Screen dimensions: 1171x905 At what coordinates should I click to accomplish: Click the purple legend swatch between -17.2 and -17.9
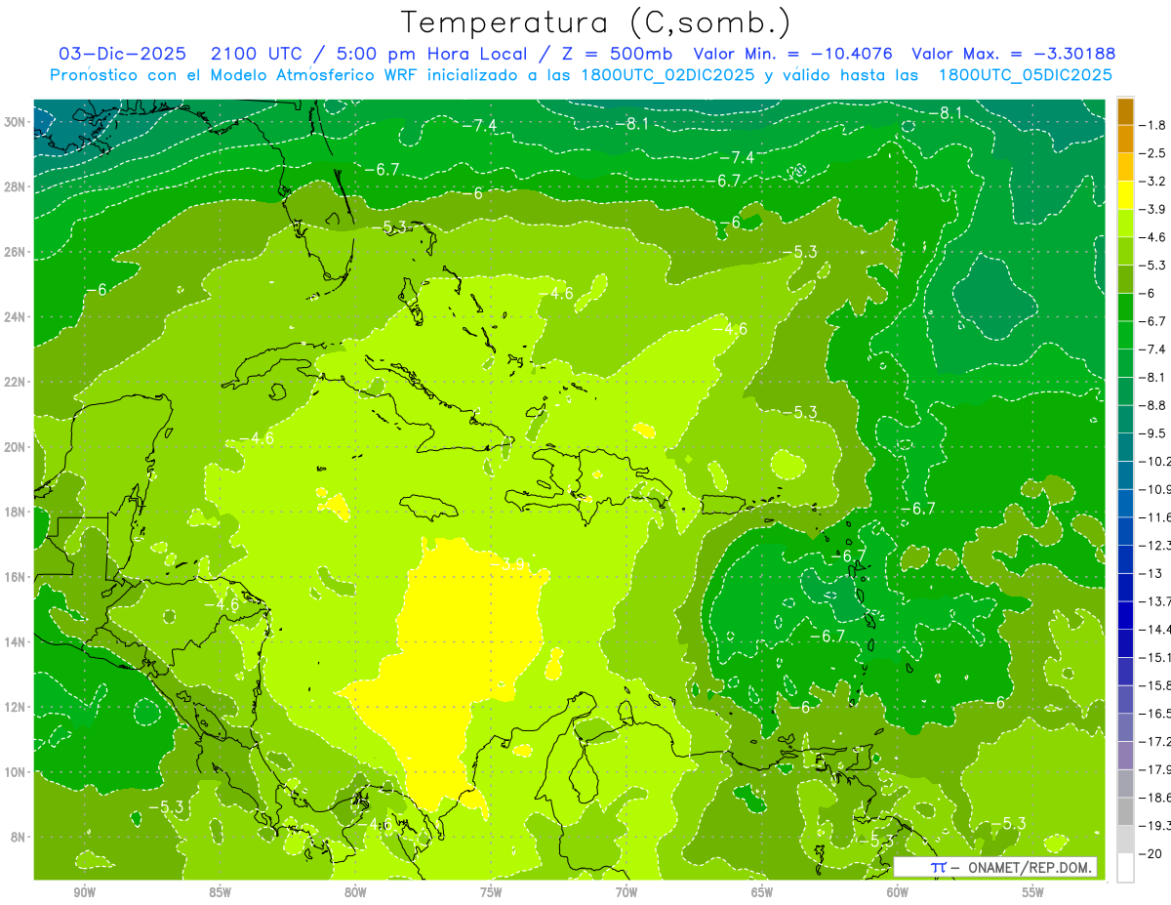tap(1125, 756)
